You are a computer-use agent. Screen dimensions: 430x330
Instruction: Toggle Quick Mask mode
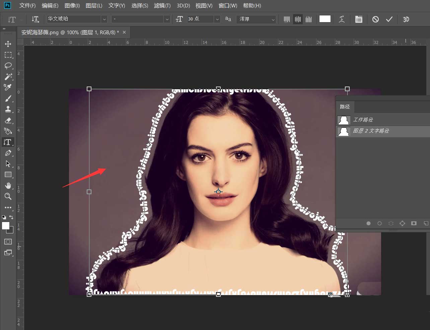tap(8, 242)
